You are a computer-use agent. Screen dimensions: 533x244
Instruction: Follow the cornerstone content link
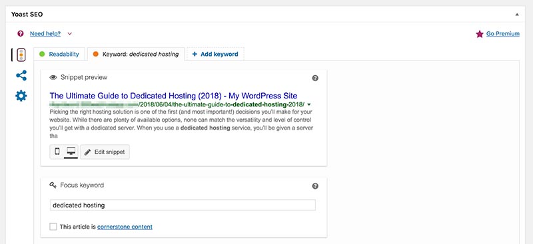(x=125, y=227)
